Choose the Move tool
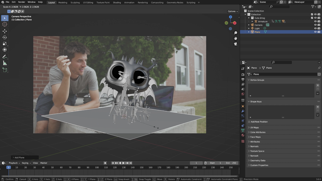 [x=5, y=31]
